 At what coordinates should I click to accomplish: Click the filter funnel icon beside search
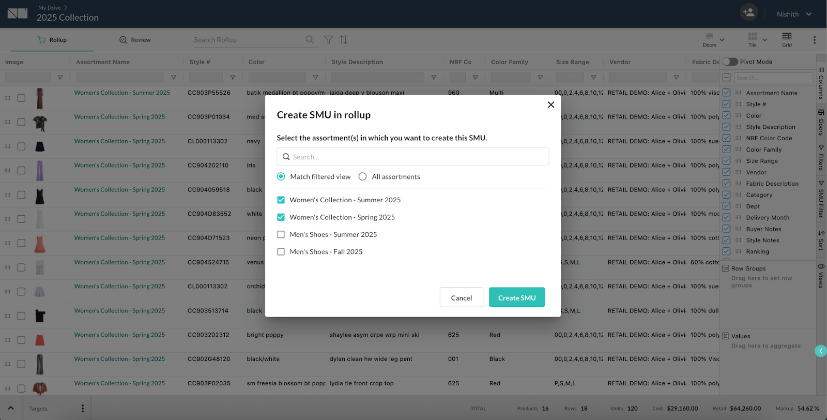pos(328,40)
